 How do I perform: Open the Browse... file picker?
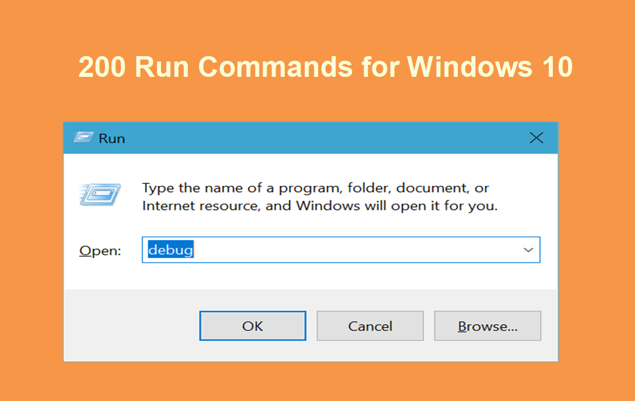[487, 326]
